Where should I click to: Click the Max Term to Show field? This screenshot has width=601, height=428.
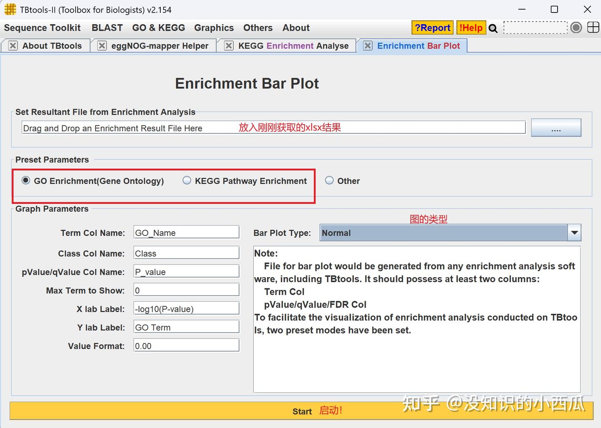(187, 290)
